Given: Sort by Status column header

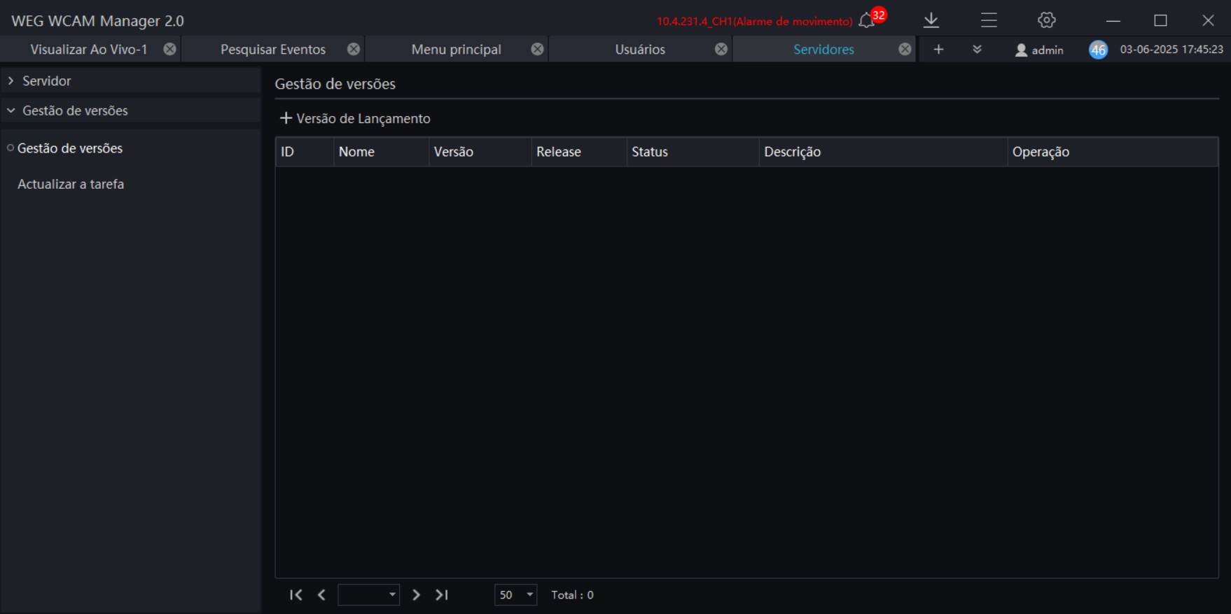Looking at the screenshot, I should 693,152.
